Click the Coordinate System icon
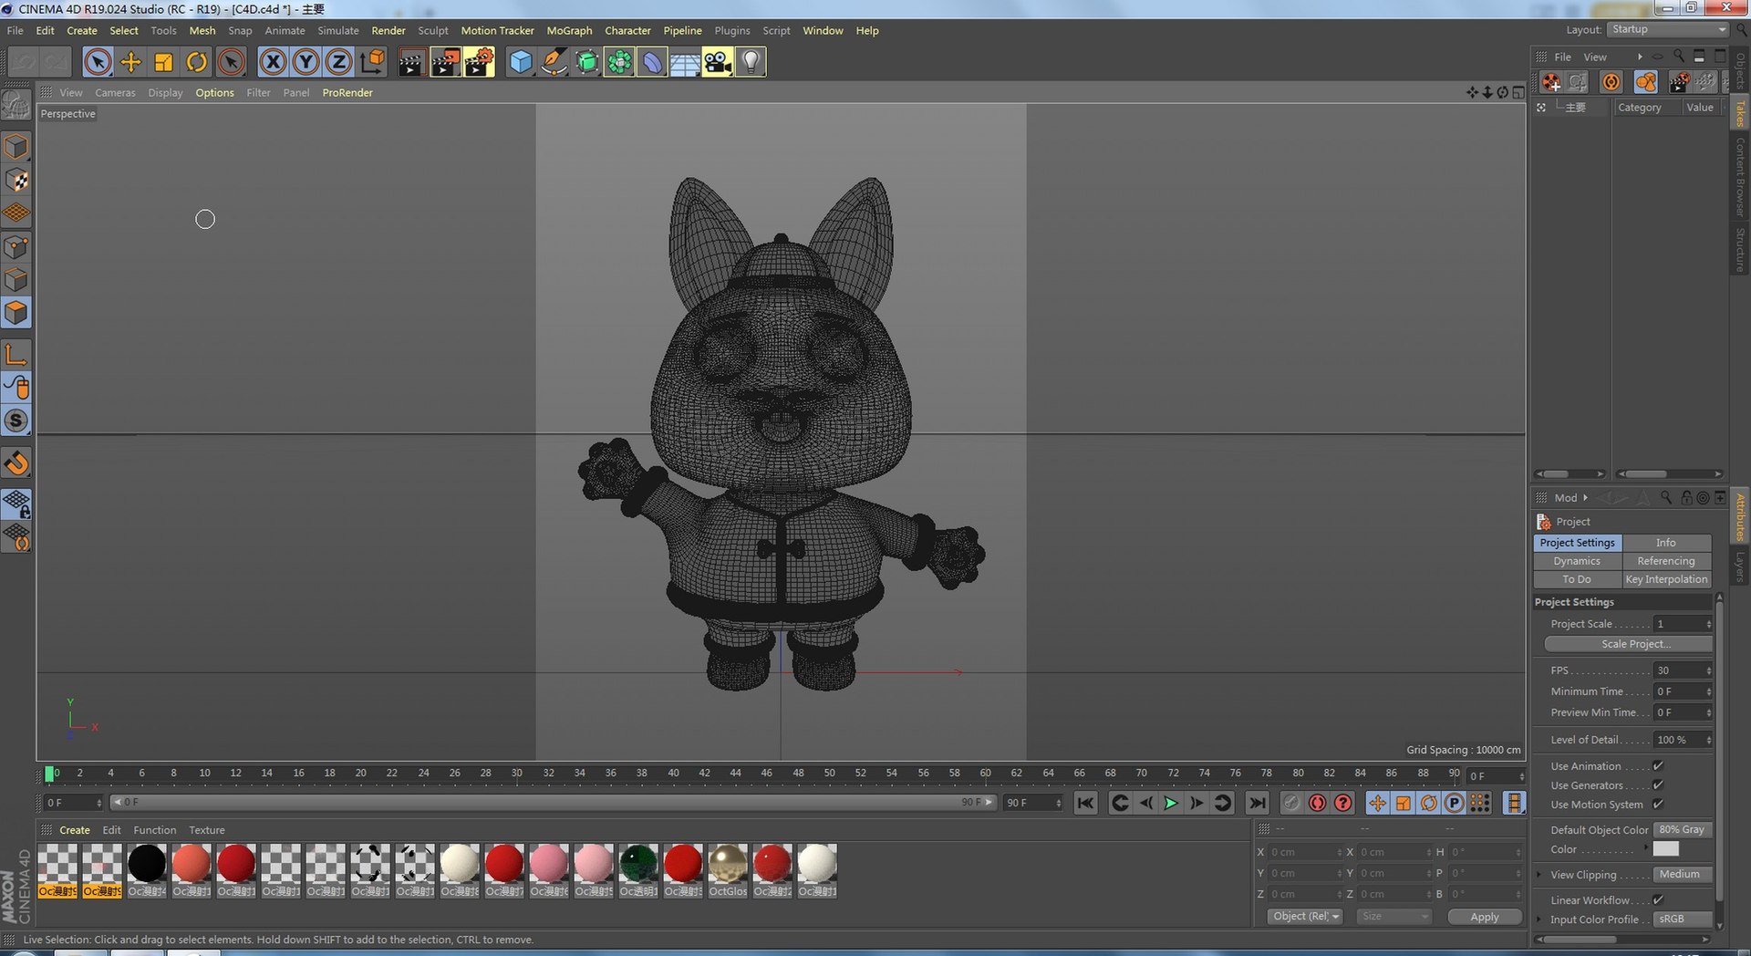Screen dimensions: 1751x956 [x=372, y=62]
